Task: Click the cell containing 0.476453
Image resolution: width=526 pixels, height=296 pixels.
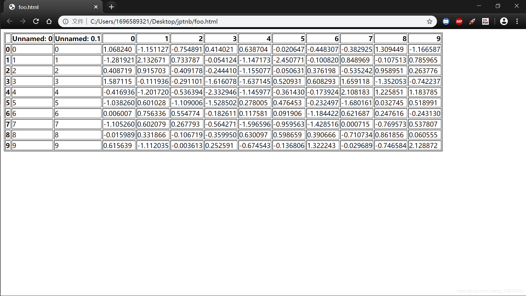Action: coord(289,103)
